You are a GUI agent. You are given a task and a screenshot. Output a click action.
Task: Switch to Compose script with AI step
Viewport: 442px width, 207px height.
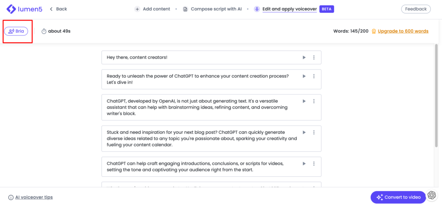point(212,9)
